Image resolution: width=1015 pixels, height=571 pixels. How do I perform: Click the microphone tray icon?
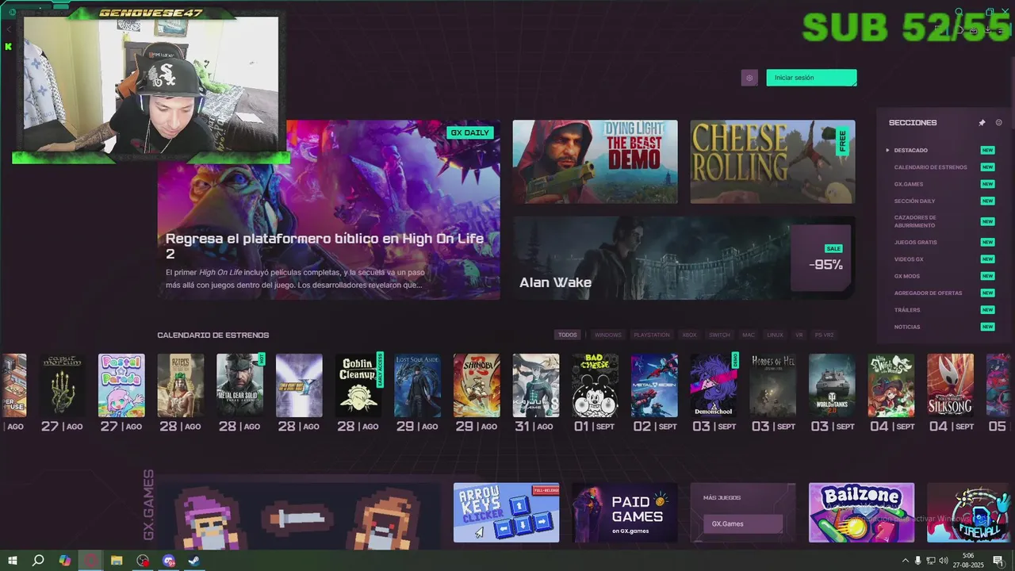click(918, 561)
